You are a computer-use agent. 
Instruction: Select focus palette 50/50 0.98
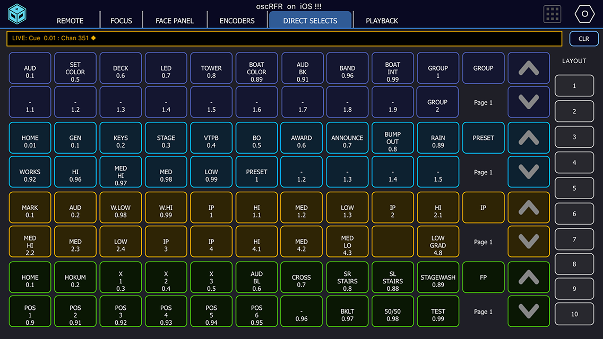pos(393,311)
